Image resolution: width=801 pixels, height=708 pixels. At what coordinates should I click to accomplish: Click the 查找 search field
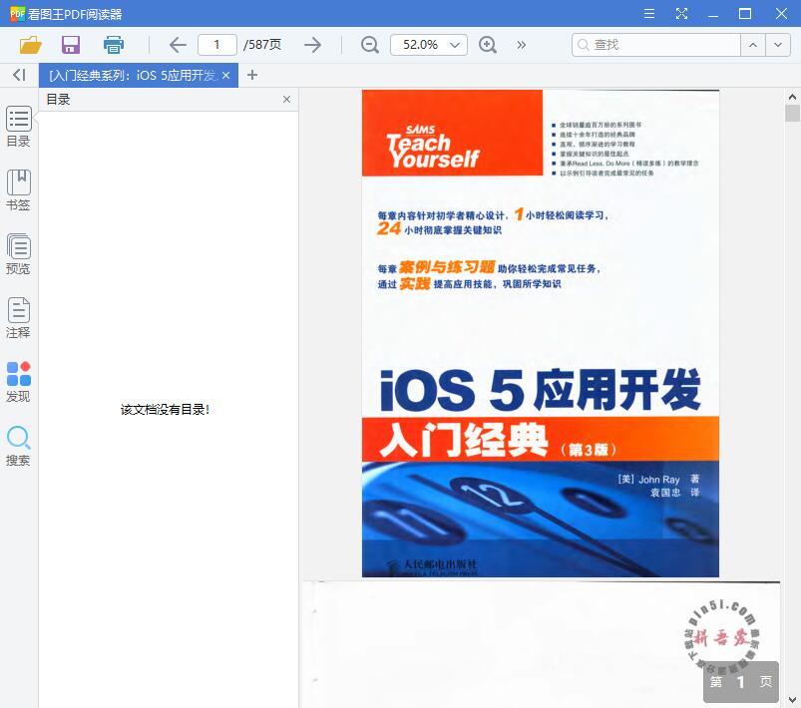click(x=656, y=45)
